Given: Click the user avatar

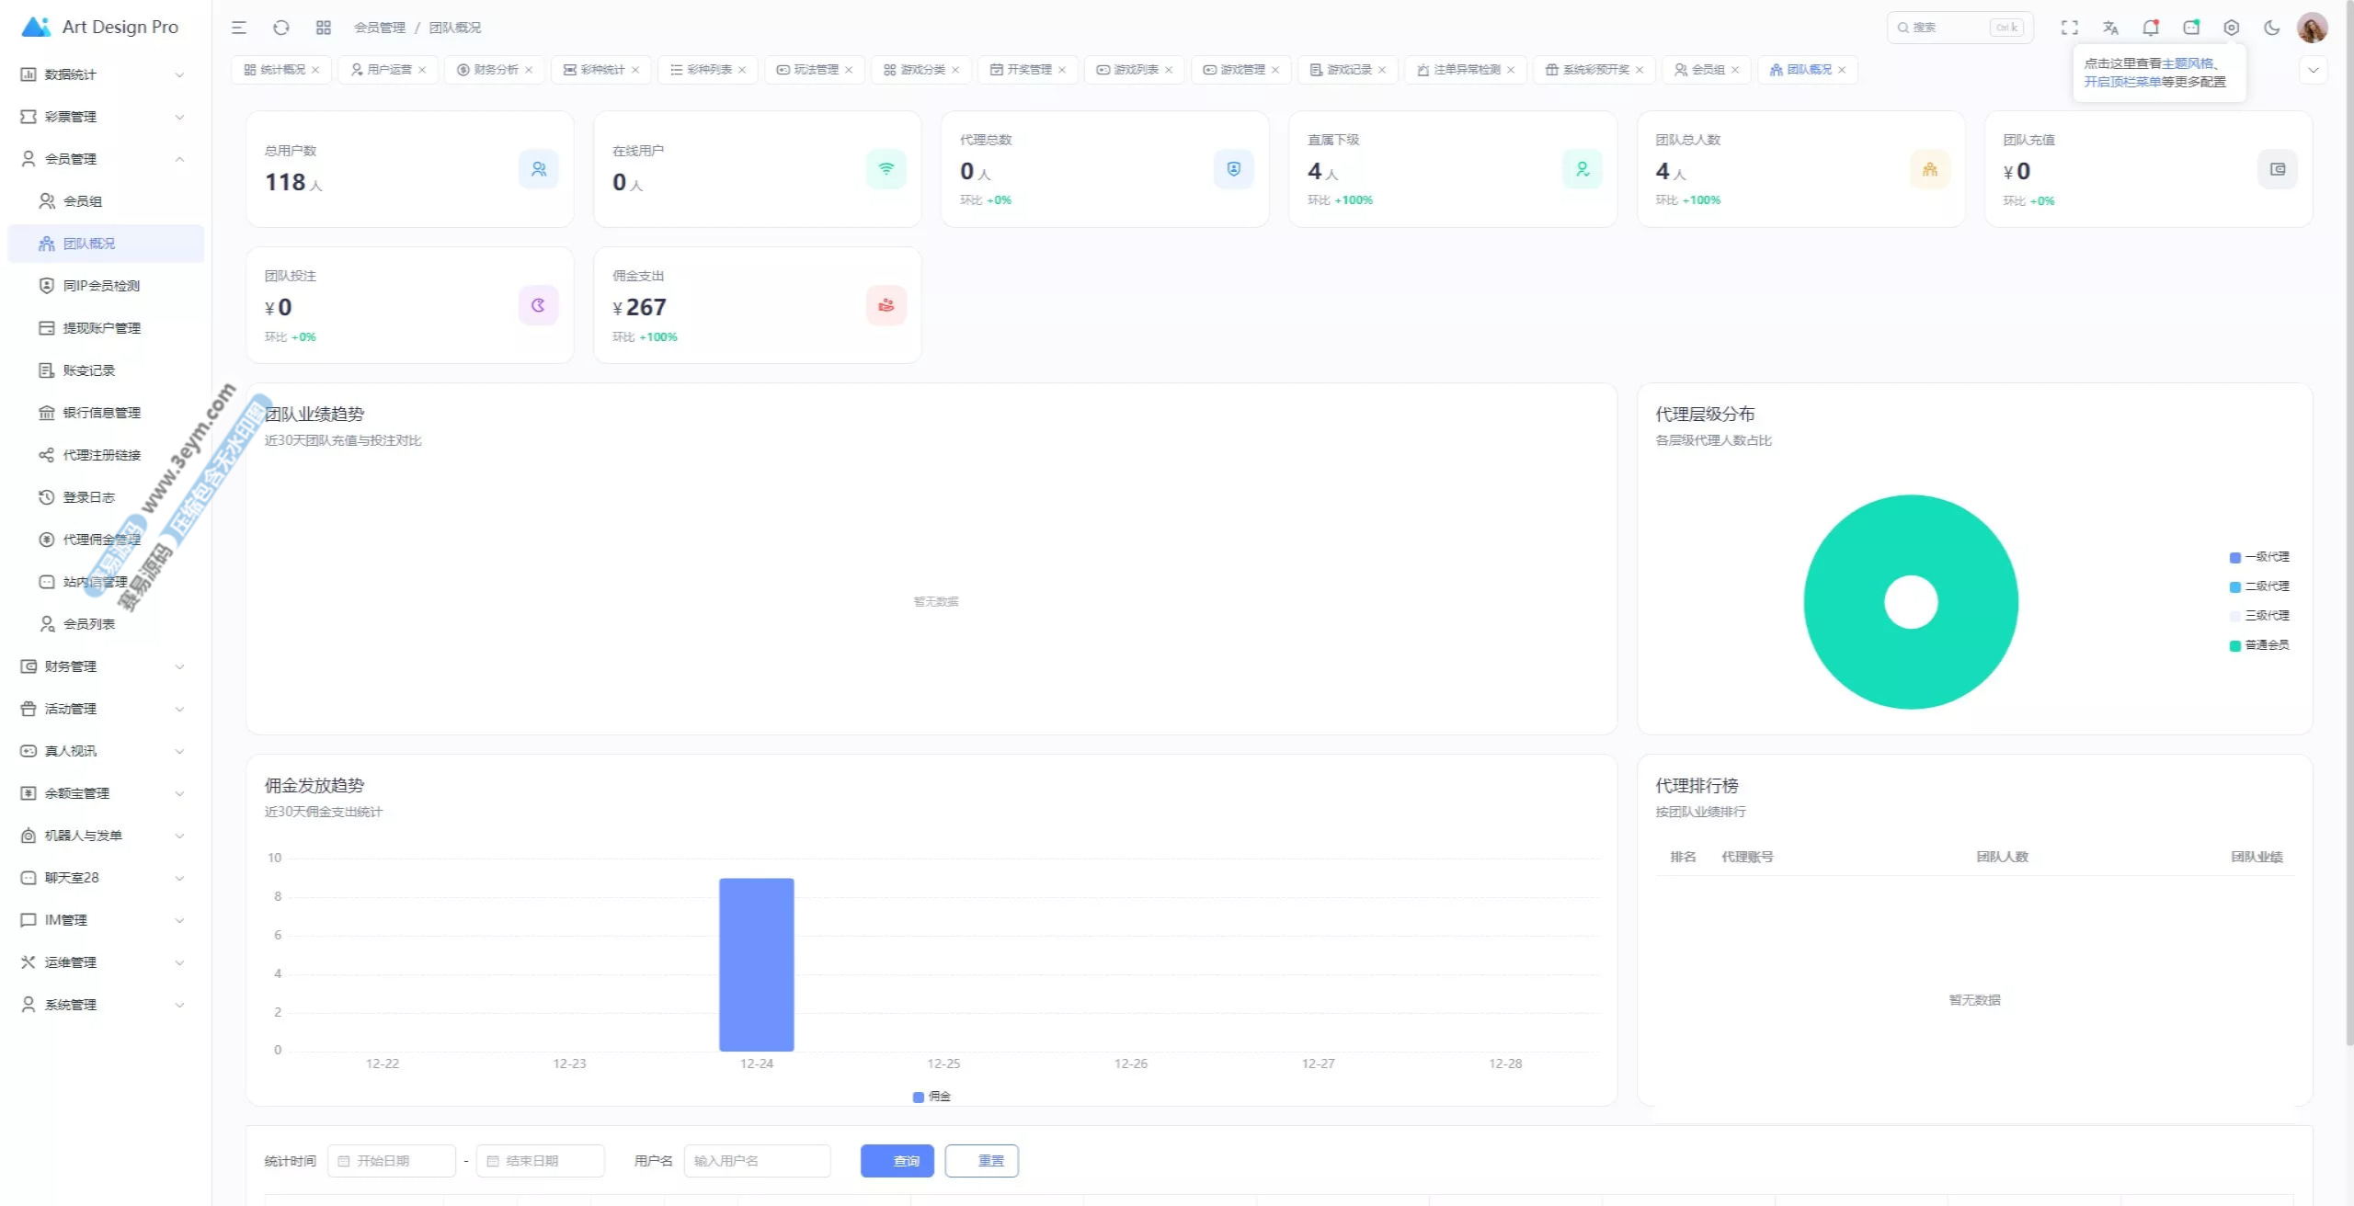Looking at the screenshot, I should [2313, 28].
